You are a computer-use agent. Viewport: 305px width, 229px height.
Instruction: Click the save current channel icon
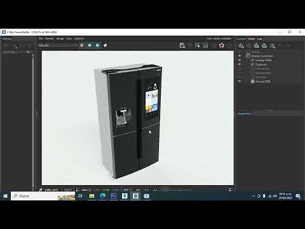tap(182, 45)
